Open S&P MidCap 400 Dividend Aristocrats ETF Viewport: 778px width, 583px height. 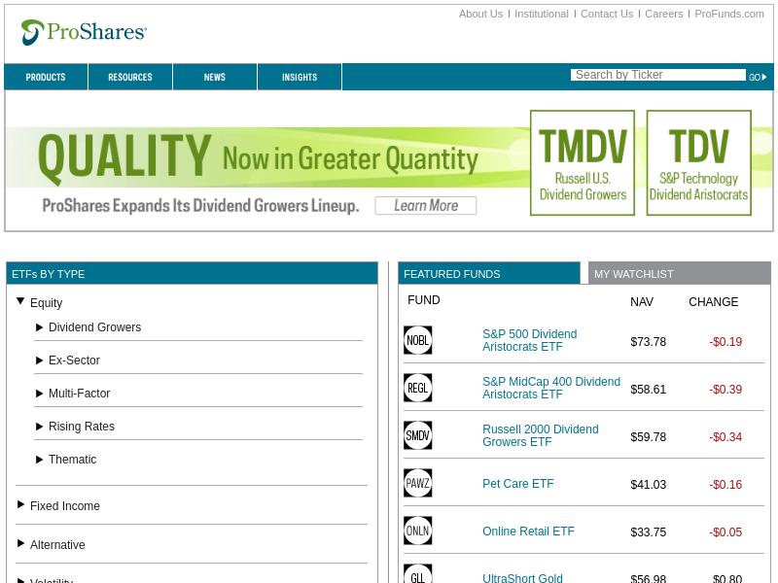551,388
